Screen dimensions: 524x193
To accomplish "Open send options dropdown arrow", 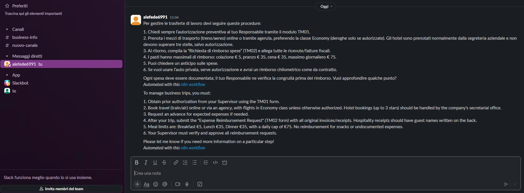I will tap(515, 184).
